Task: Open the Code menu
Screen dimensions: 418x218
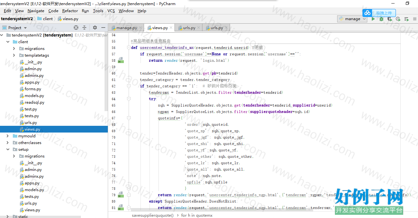Action: tap(53, 11)
